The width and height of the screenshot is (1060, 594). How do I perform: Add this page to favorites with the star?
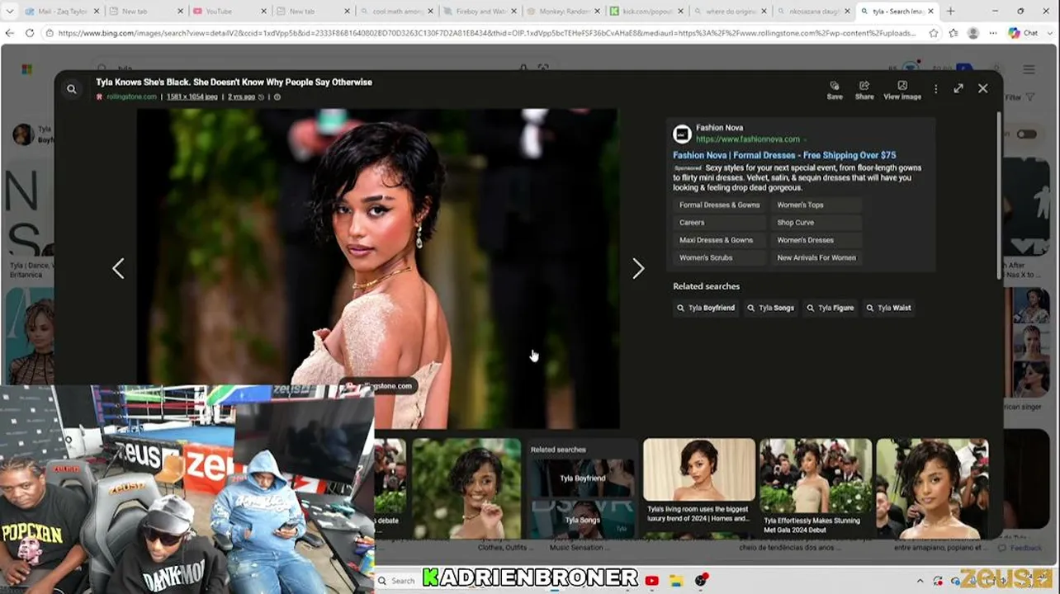coord(934,33)
